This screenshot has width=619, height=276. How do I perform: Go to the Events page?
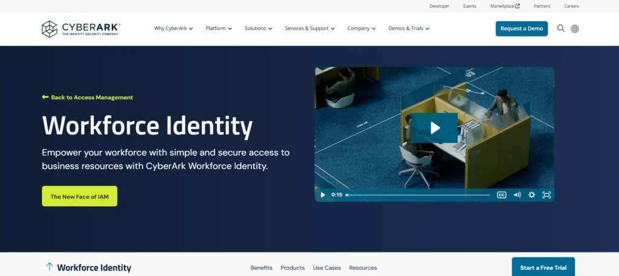tap(470, 6)
